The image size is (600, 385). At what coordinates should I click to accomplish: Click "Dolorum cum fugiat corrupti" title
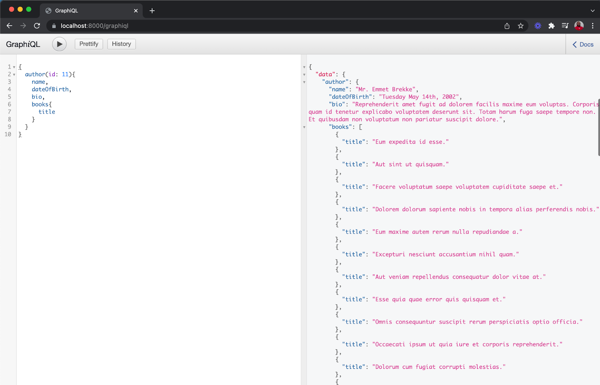point(439,367)
